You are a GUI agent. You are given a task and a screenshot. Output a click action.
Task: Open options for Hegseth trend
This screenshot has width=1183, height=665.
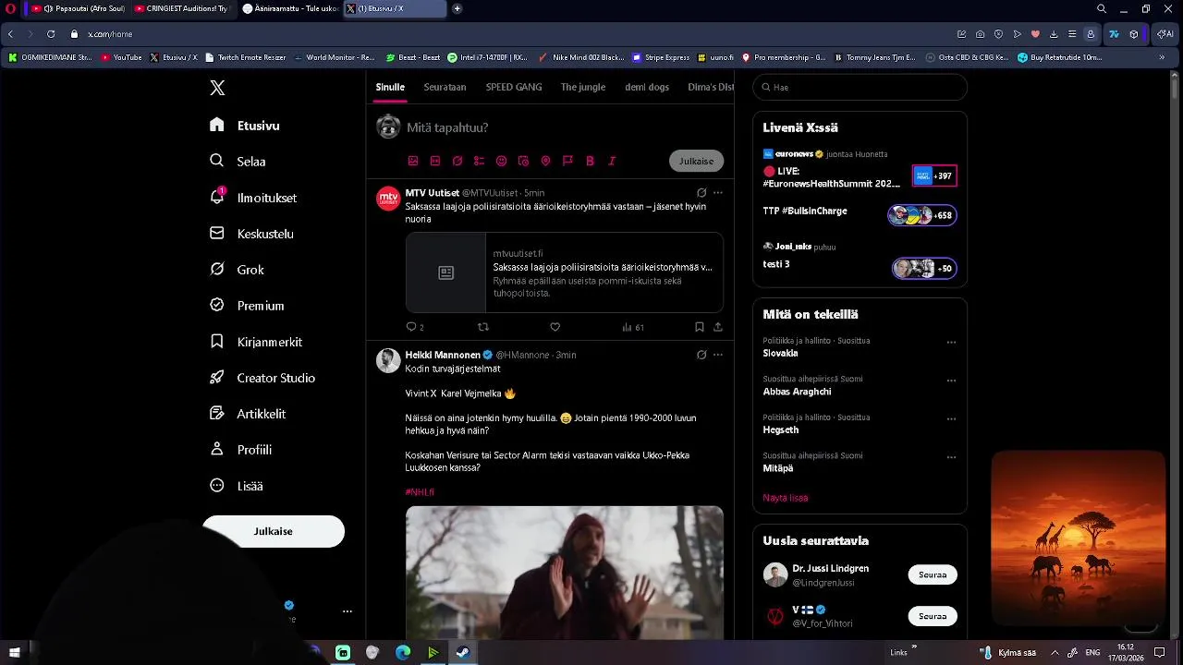click(951, 418)
